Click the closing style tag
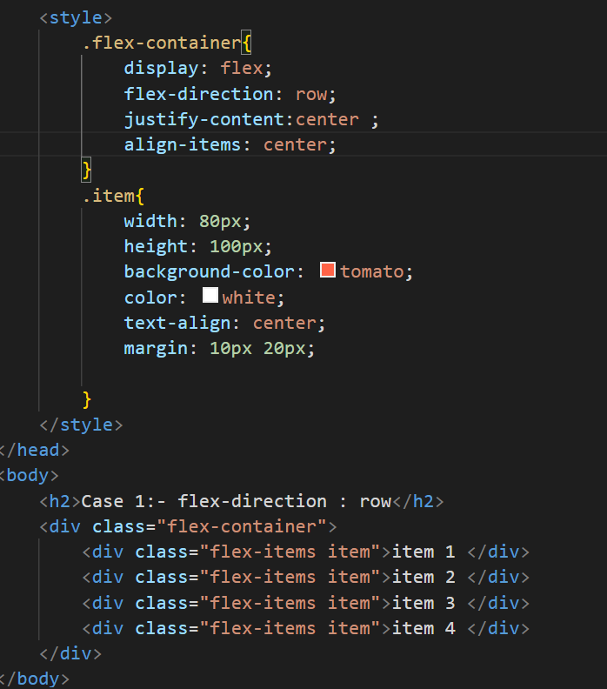The image size is (607, 689). [x=81, y=425]
